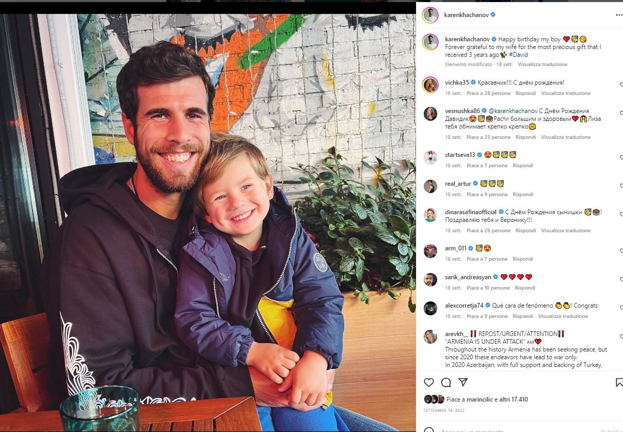Show translation of the post caption
The image size is (623, 432).
542,65
